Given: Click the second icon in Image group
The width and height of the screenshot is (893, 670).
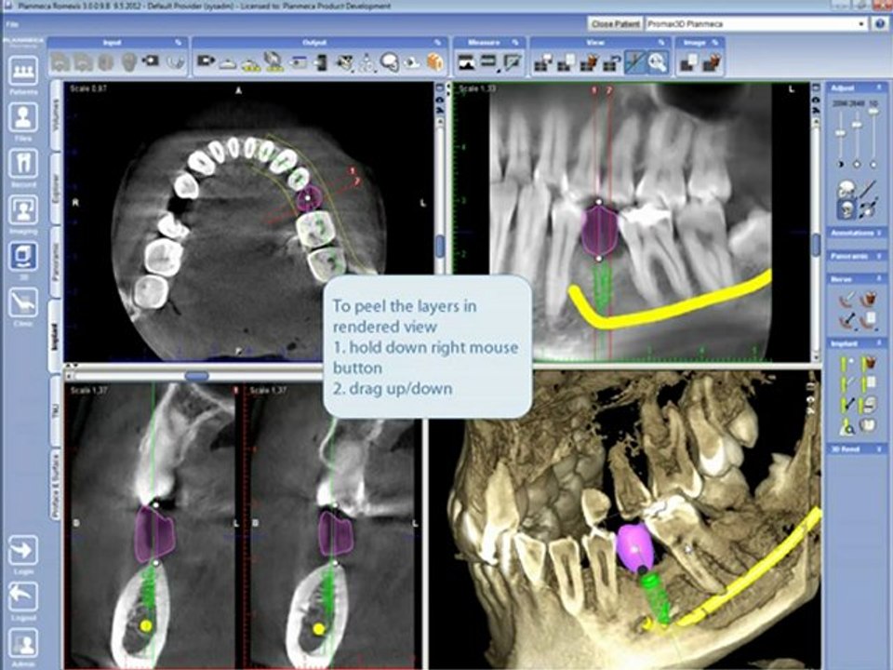Looking at the screenshot, I should tap(712, 62).
